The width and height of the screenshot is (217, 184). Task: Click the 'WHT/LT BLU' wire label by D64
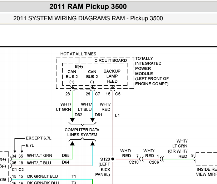click(39, 163)
